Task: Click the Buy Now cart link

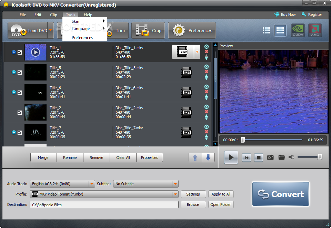Action: click(285, 15)
